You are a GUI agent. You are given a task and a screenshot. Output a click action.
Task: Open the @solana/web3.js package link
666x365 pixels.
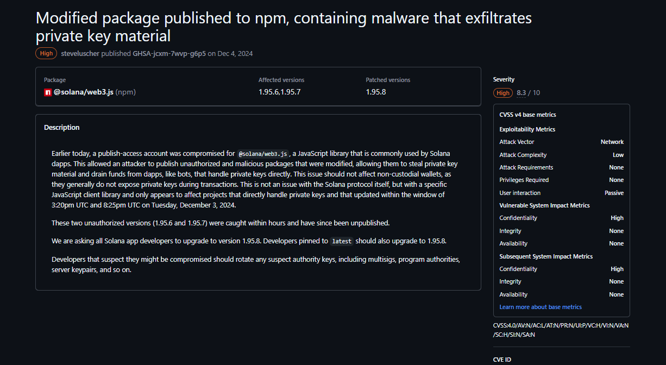(x=84, y=92)
